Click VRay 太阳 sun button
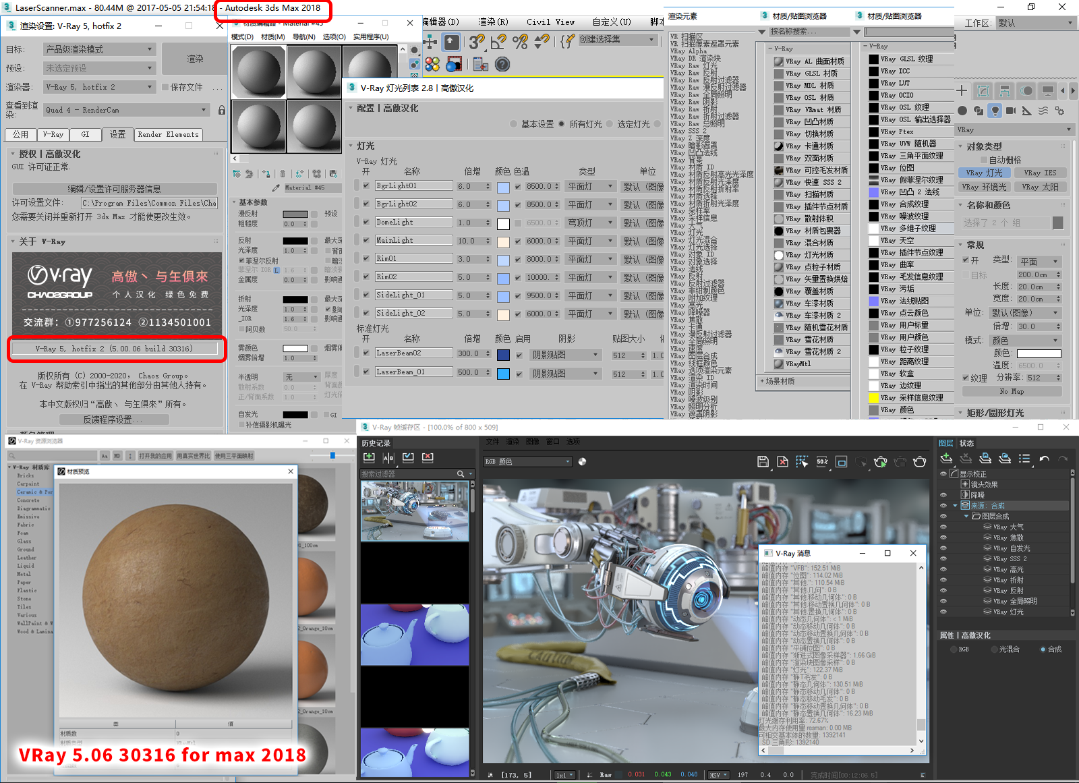The height and width of the screenshot is (783, 1079). click(1039, 187)
